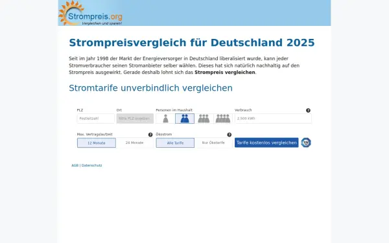
Task: Click the Max. Vertragslaufzeit label
Action: pyautogui.click(x=95, y=134)
